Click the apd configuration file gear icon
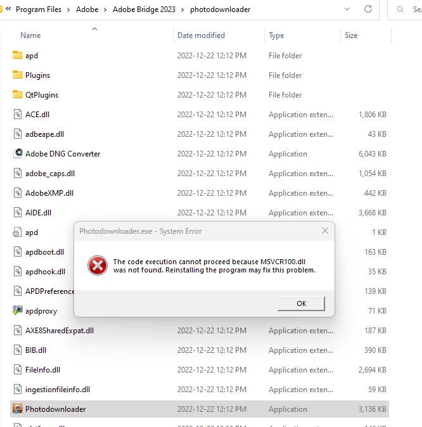Viewport: 422px width, 427px height. click(17, 232)
